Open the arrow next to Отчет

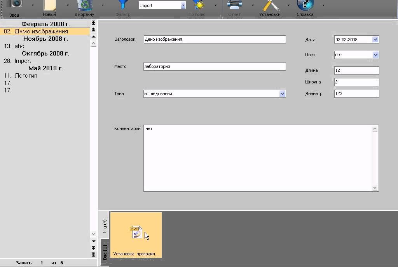click(253, 5)
